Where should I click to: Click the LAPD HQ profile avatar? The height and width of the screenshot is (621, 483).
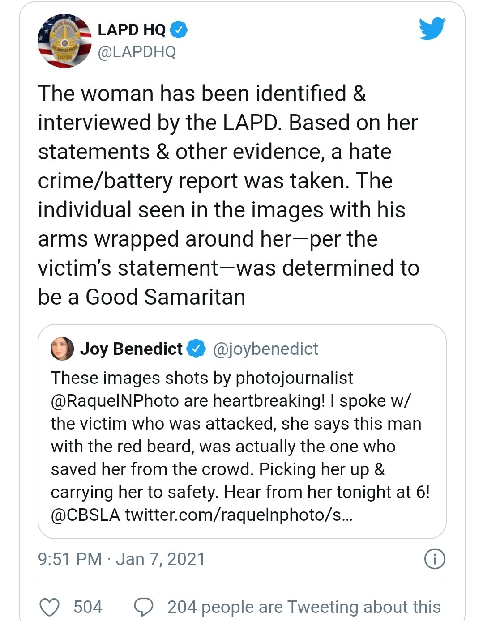(64, 41)
